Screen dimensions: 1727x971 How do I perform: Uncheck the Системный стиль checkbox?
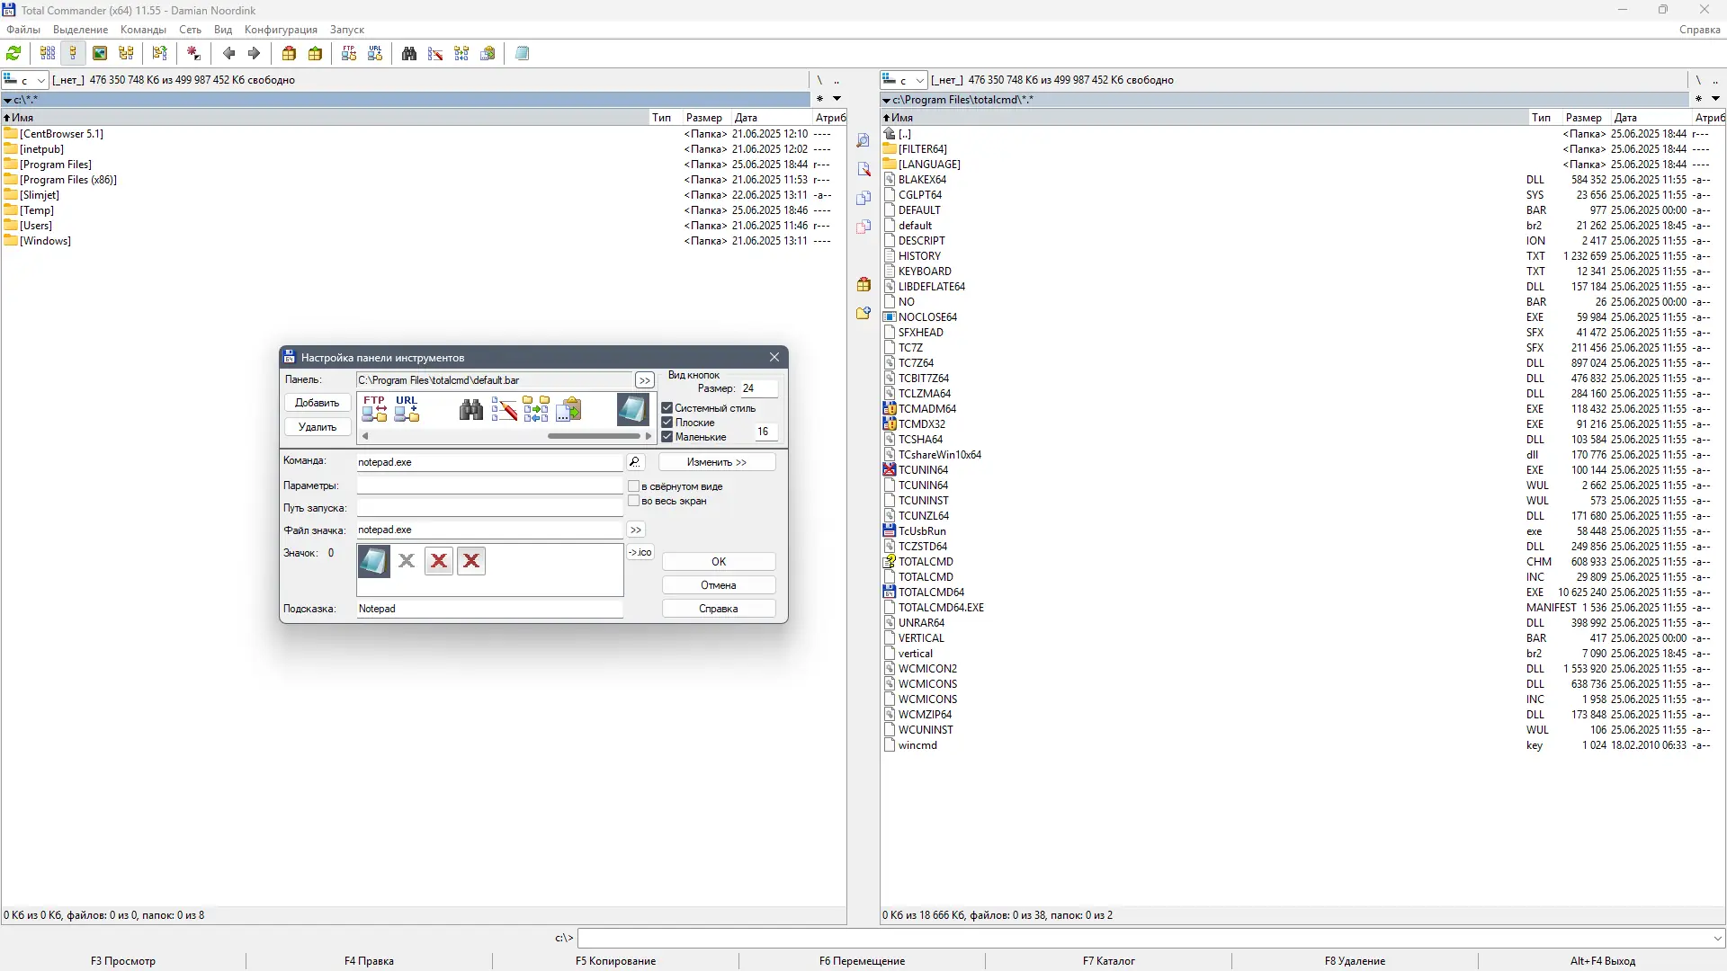point(667,408)
